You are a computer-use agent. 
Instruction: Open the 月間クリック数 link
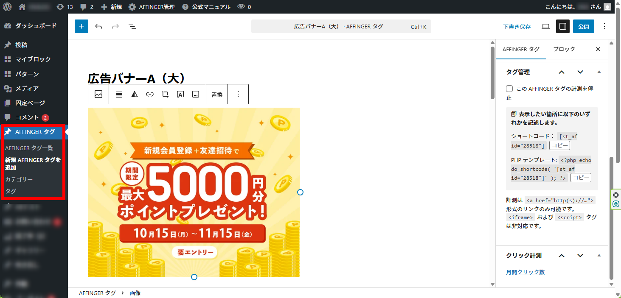tap(525, 272)
